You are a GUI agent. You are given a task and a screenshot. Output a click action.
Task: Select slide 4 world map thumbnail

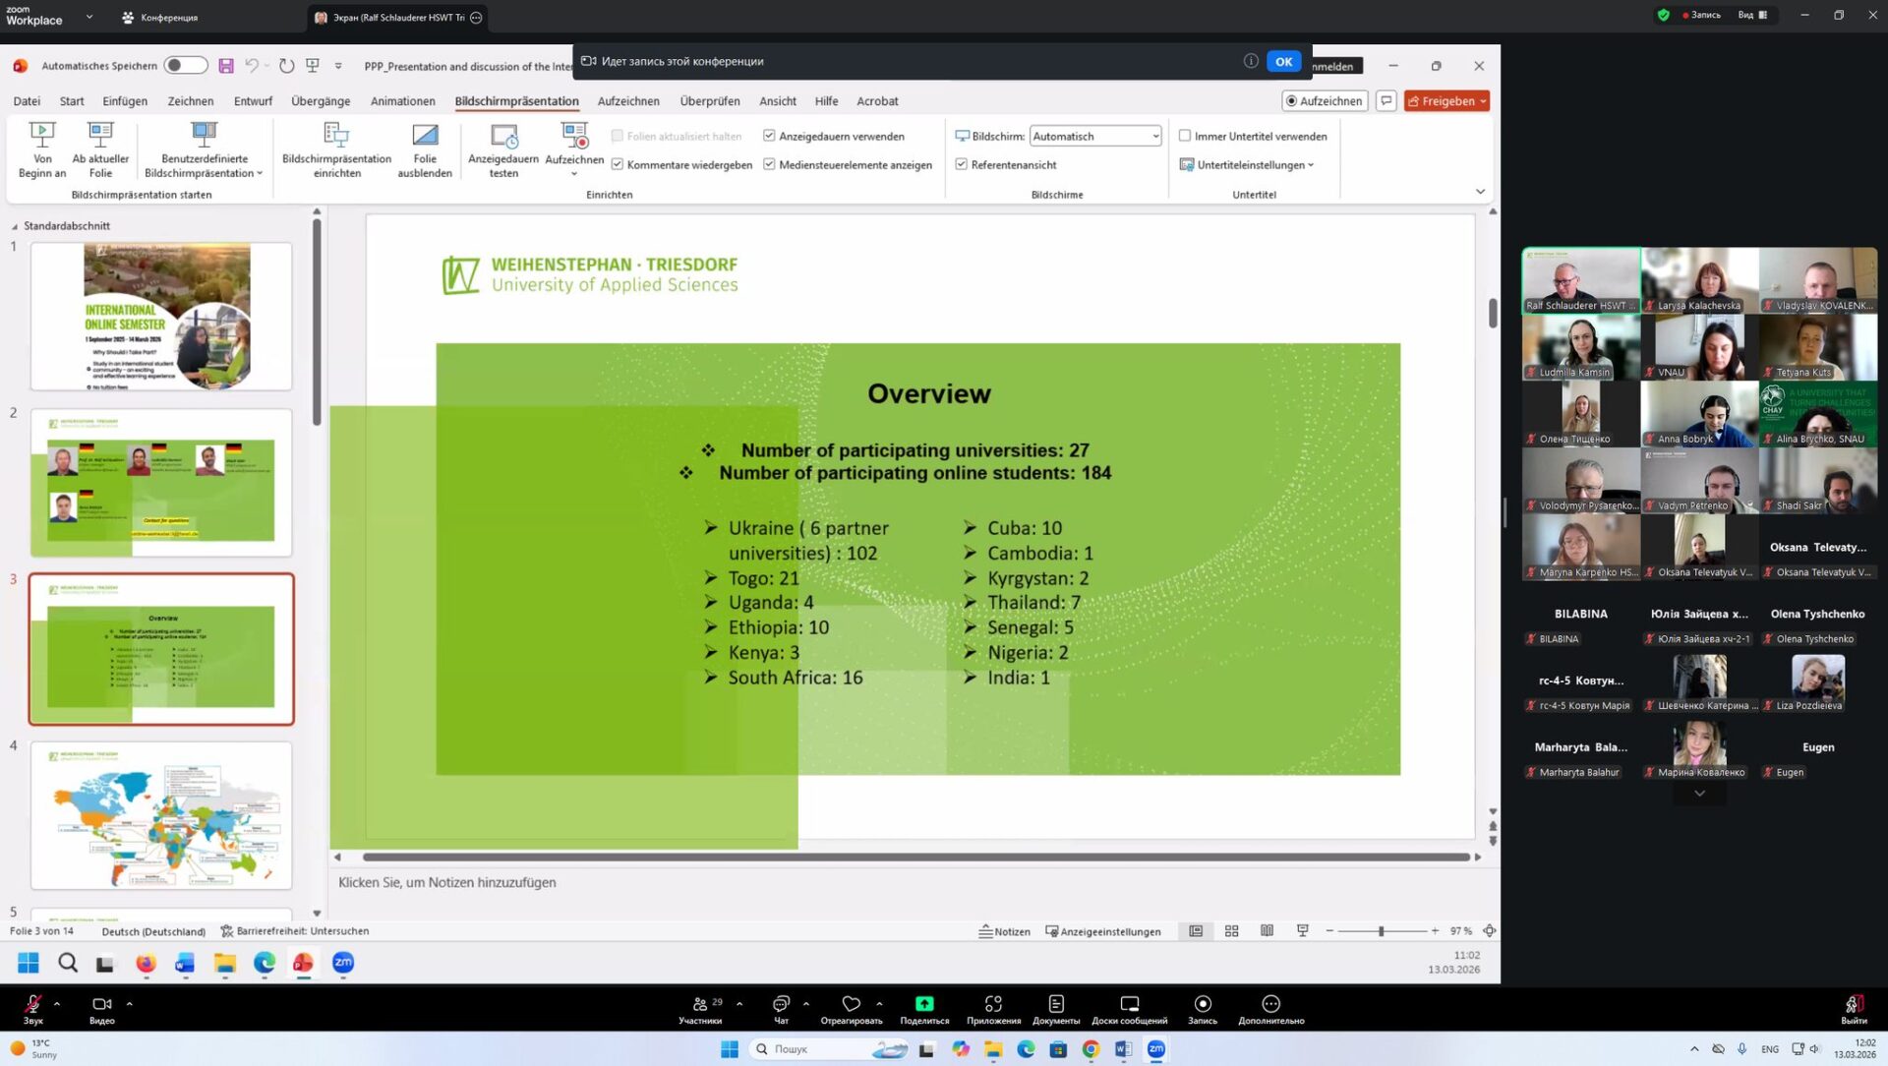(x=161, y=815)
